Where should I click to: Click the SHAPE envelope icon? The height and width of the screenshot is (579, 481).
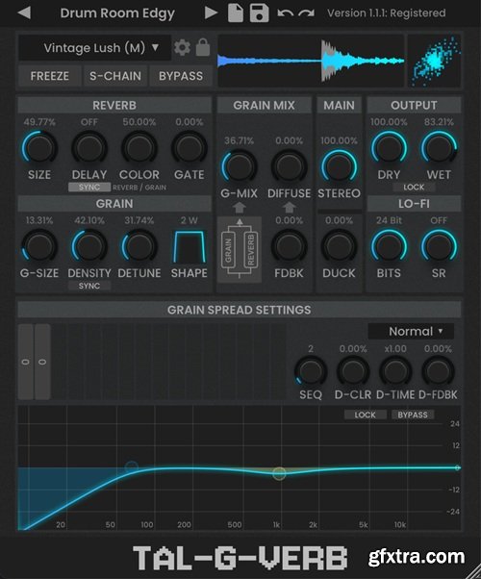pos(190,246)
